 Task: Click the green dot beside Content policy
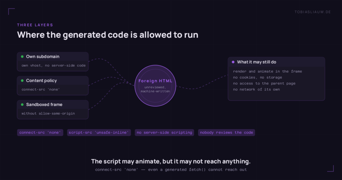(22, 81)
